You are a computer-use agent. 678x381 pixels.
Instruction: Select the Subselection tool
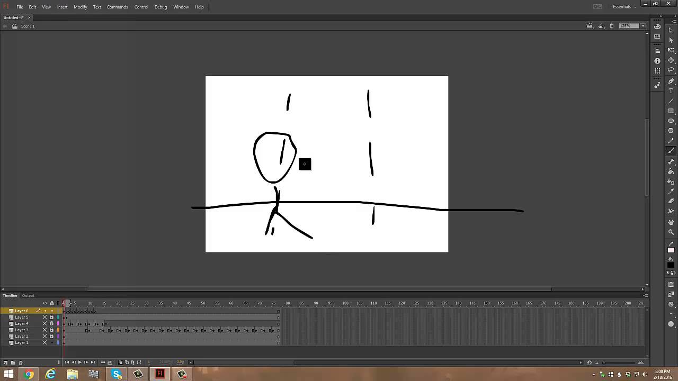click(x=671, y=40)
